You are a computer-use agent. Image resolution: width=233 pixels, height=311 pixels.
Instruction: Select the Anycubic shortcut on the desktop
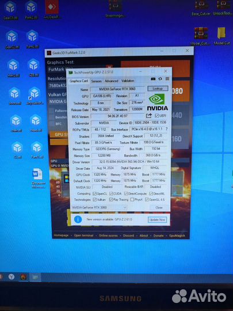tap(35, 96)
